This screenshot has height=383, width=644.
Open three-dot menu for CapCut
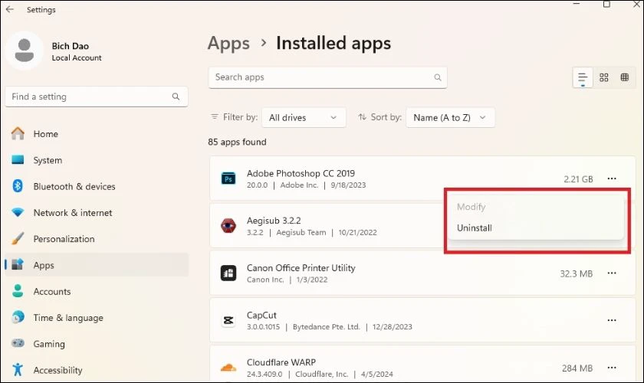[612, 321]
